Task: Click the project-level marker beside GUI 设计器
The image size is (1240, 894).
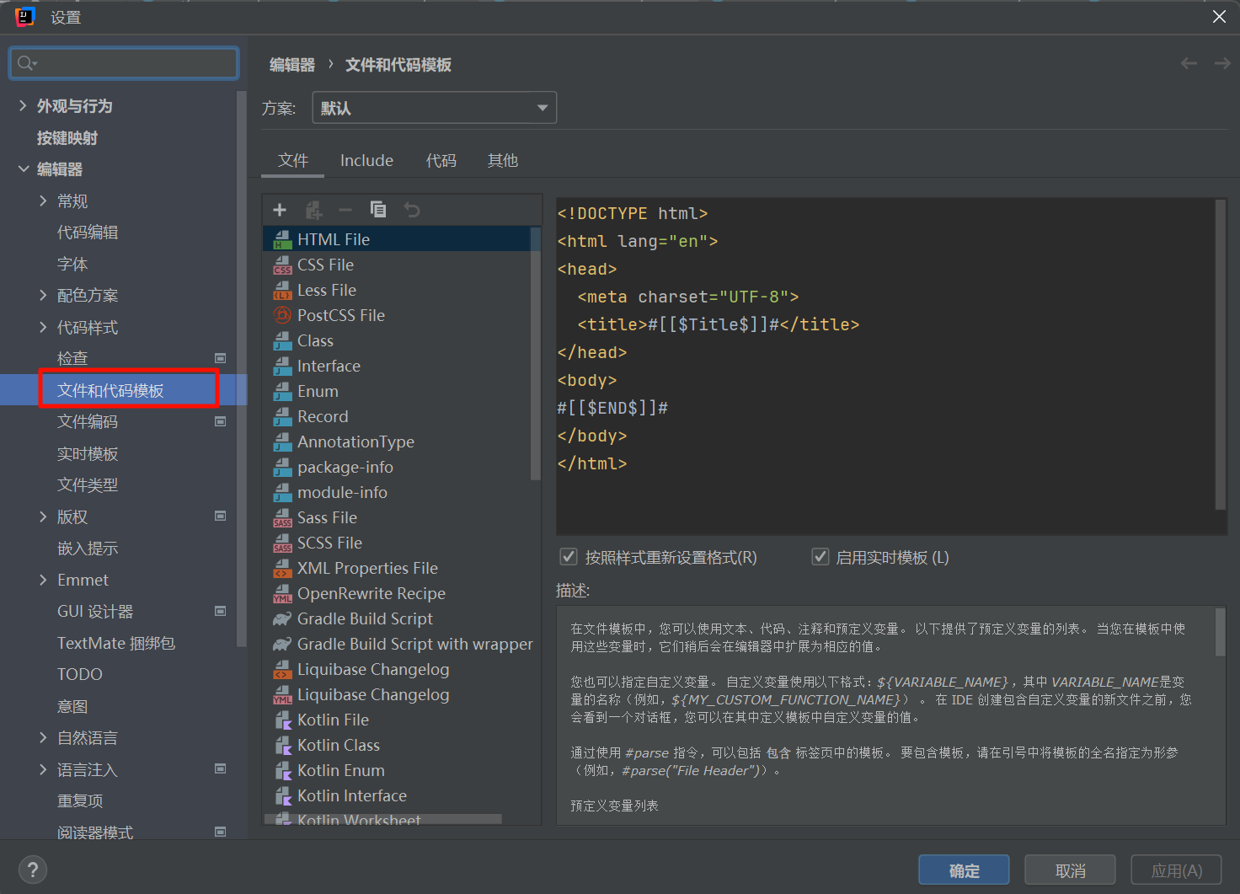Action: [221, 611]
